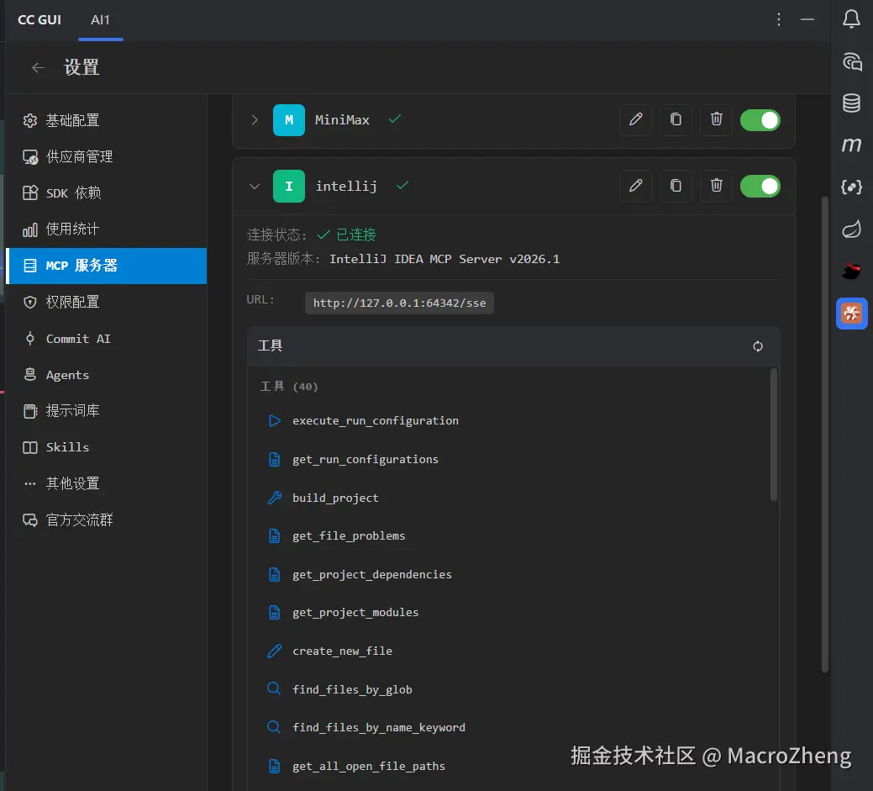The height and width of the screenshot is (791, 873).
Task: Click the 工具 (40) count label
Action: click(x=289, y=387)
